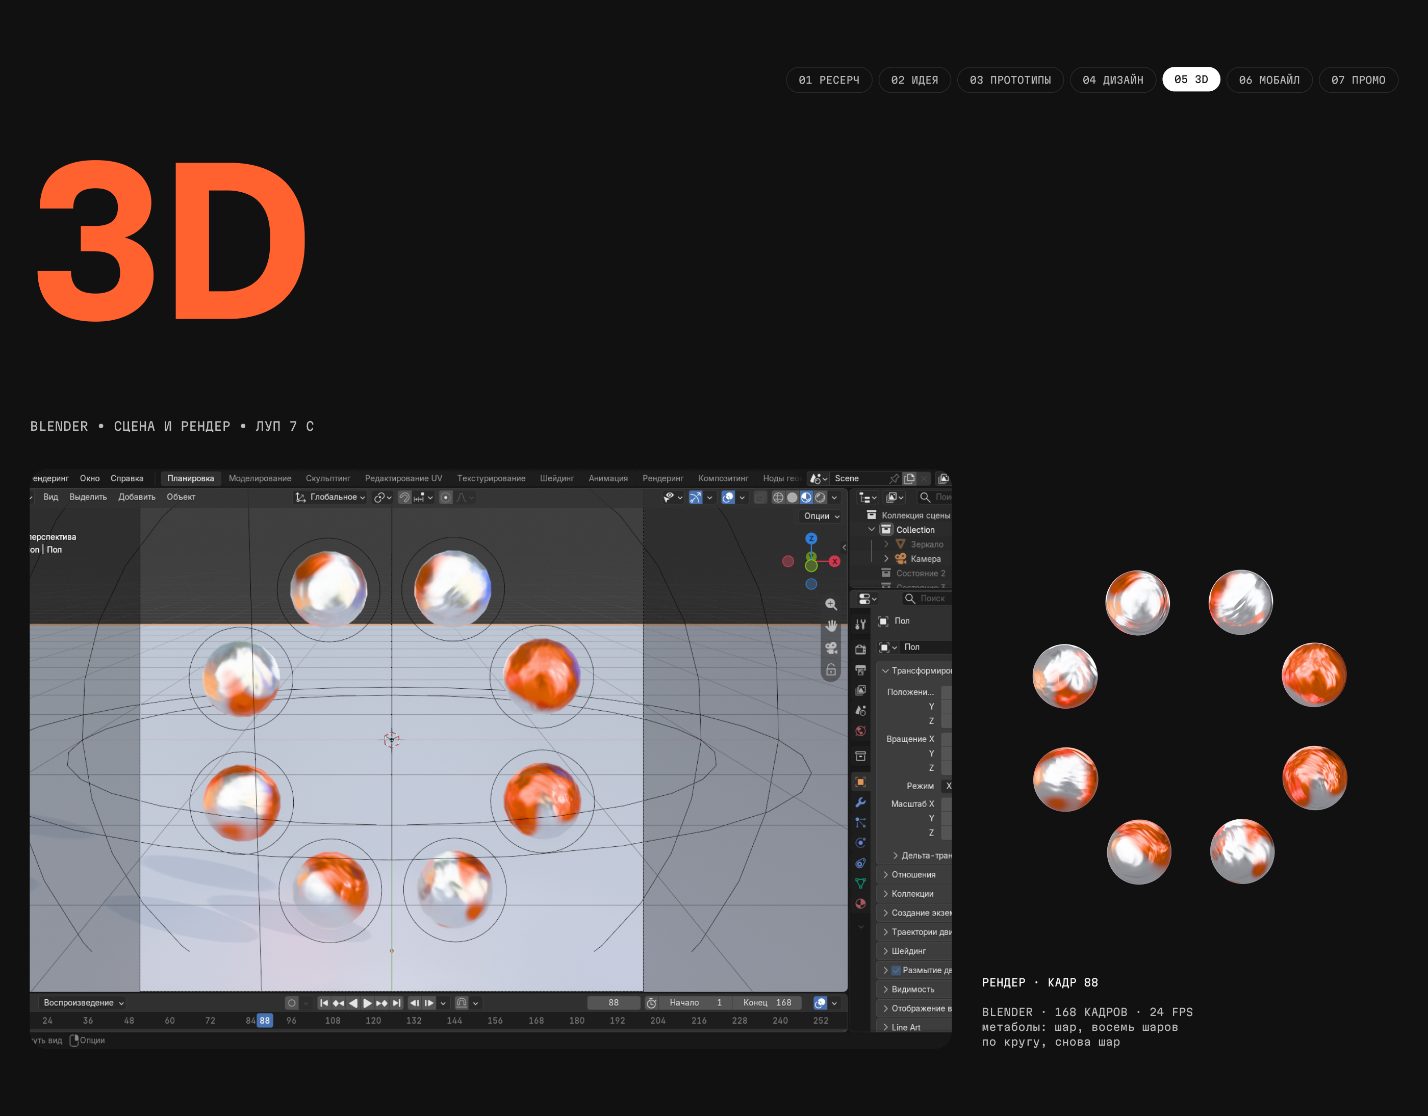This screenshot has width=1428, height=1116.
Task: Click the current frame field showing 88
Action: [x=614, y=1003]
